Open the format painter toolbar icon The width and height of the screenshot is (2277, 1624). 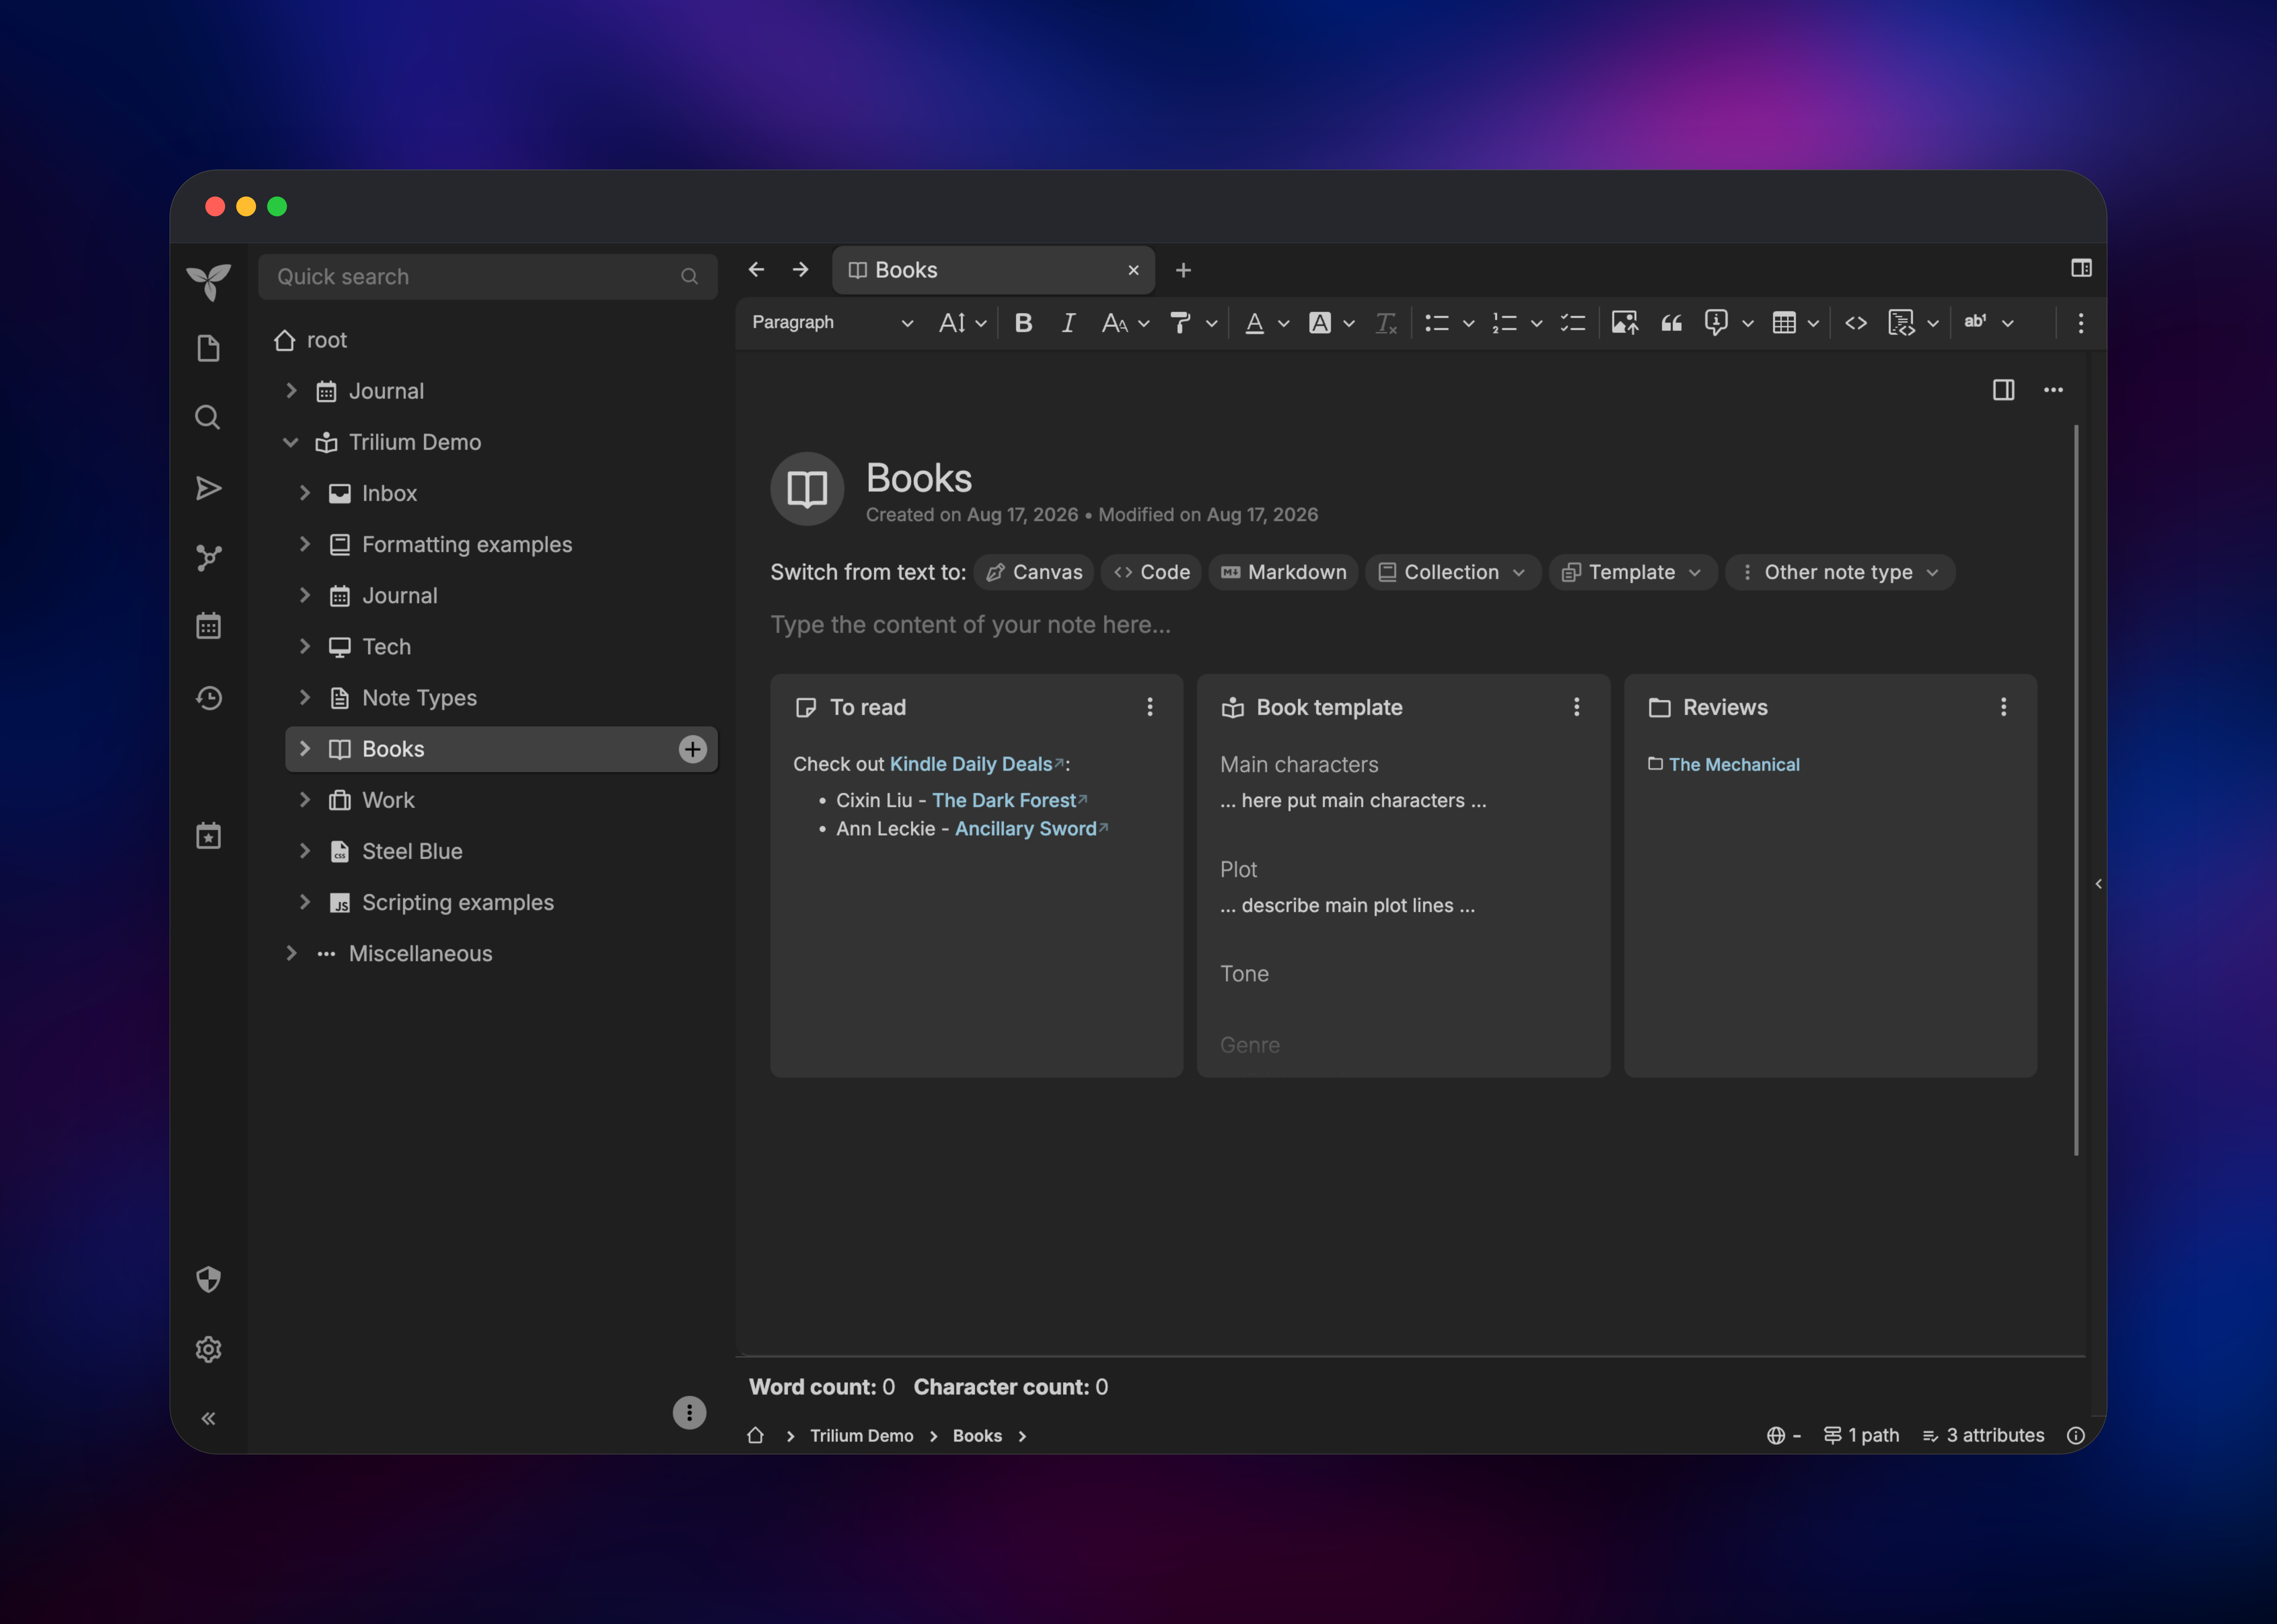pyautogui.click(x=1181, y=323)
